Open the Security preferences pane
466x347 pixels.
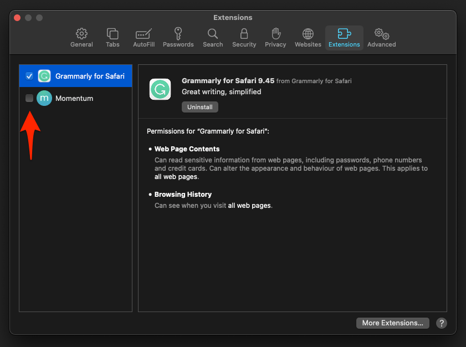(244, 38)
